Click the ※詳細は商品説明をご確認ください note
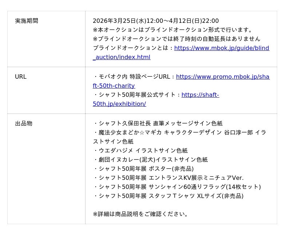The height and width of the screenshot is (235, 291). pyautogui.click(x=141, y=214)
